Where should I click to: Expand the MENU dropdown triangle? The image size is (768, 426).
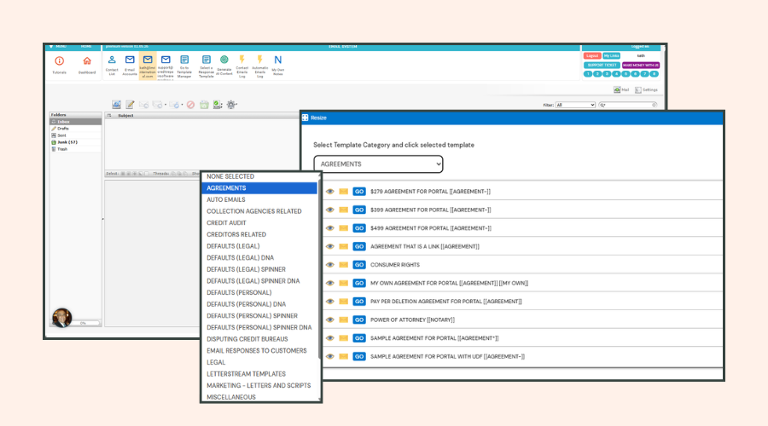pos(51,47)
